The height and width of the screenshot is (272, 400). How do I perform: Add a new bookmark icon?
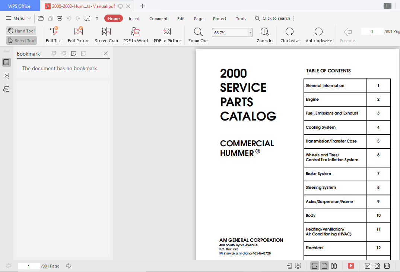coord(73,53)
